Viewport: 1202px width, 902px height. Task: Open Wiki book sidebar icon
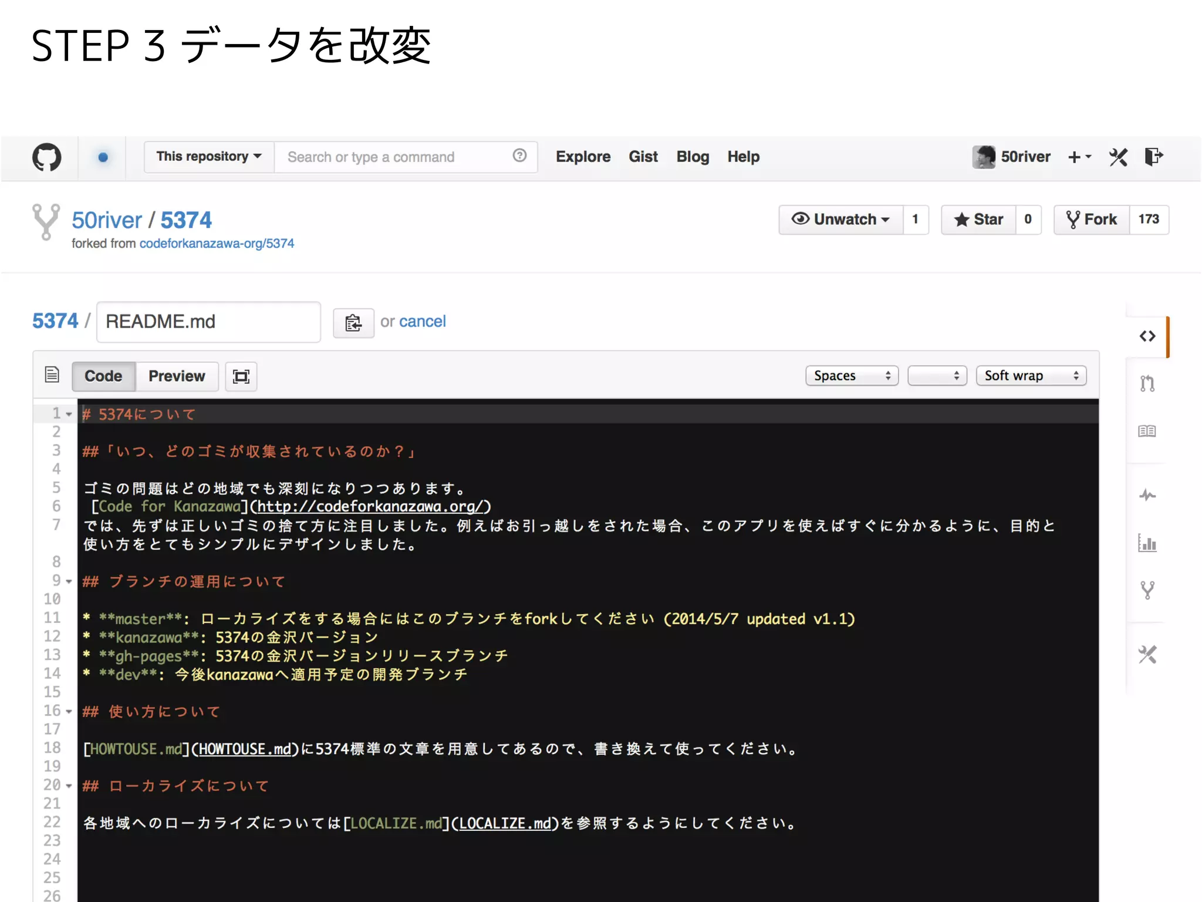click(x=1147, y=431)
